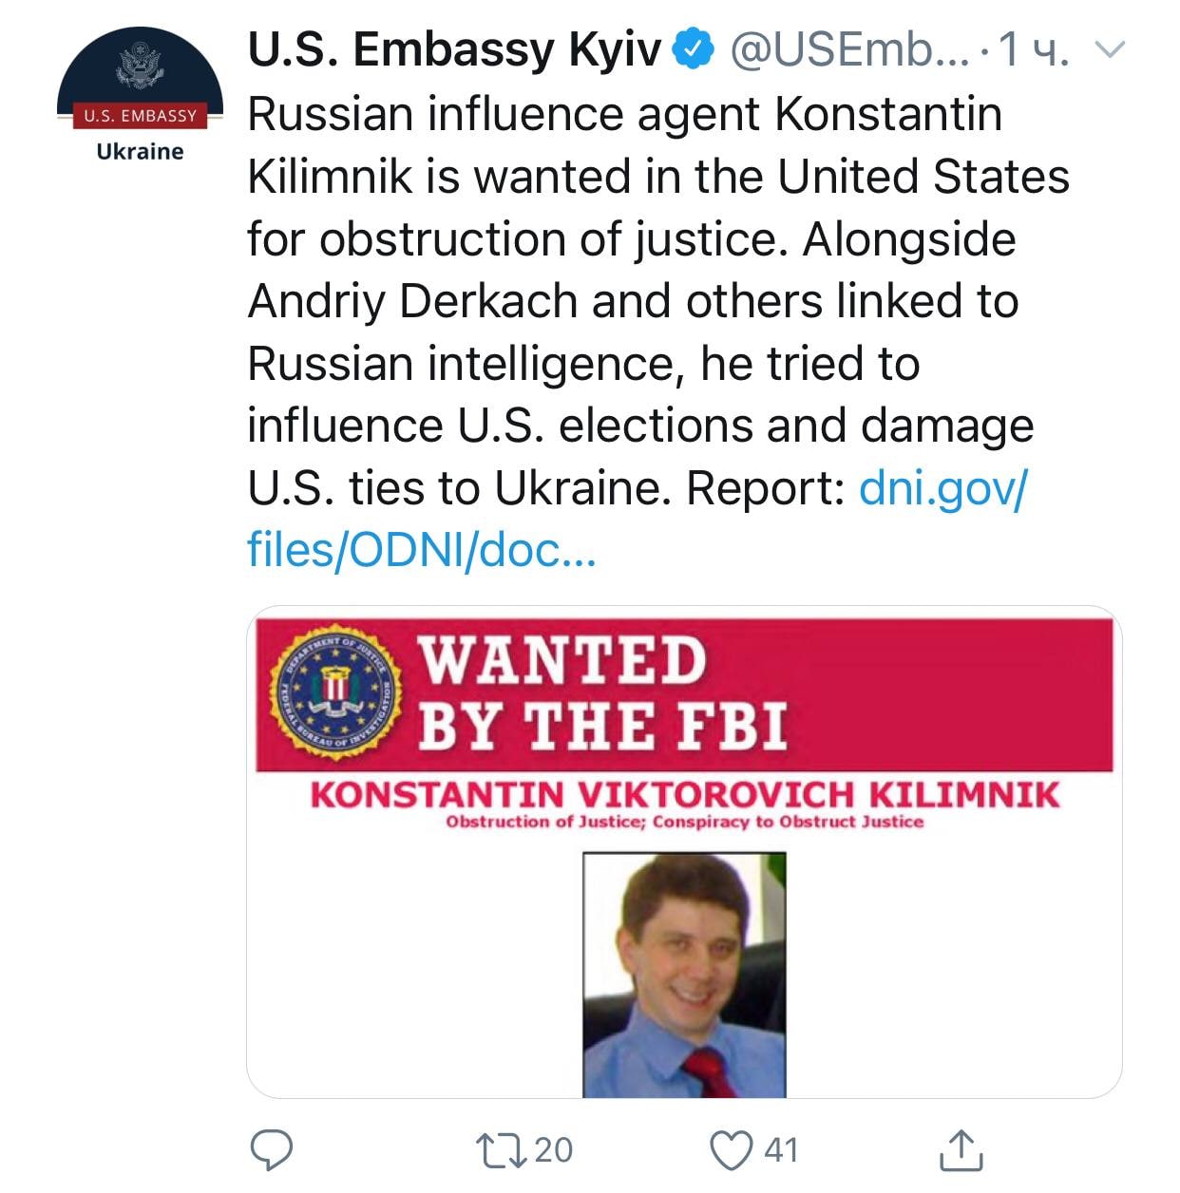
Task: View the like count of 41
Action: click(x=782, y=1149)
